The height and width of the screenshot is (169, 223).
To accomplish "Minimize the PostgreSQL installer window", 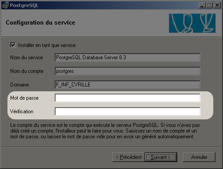I will [202, 5].
